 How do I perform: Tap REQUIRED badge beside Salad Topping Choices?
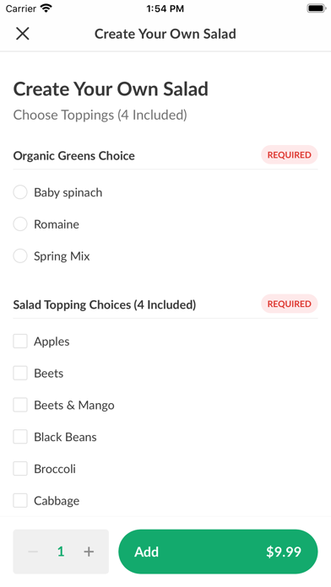click(x=289, y=304)
